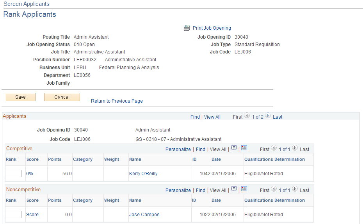Click Rank input for Kerry O'Reilly
Image resolution: width=363 pixels, height=224 pixels.
[x=14, y=174]
